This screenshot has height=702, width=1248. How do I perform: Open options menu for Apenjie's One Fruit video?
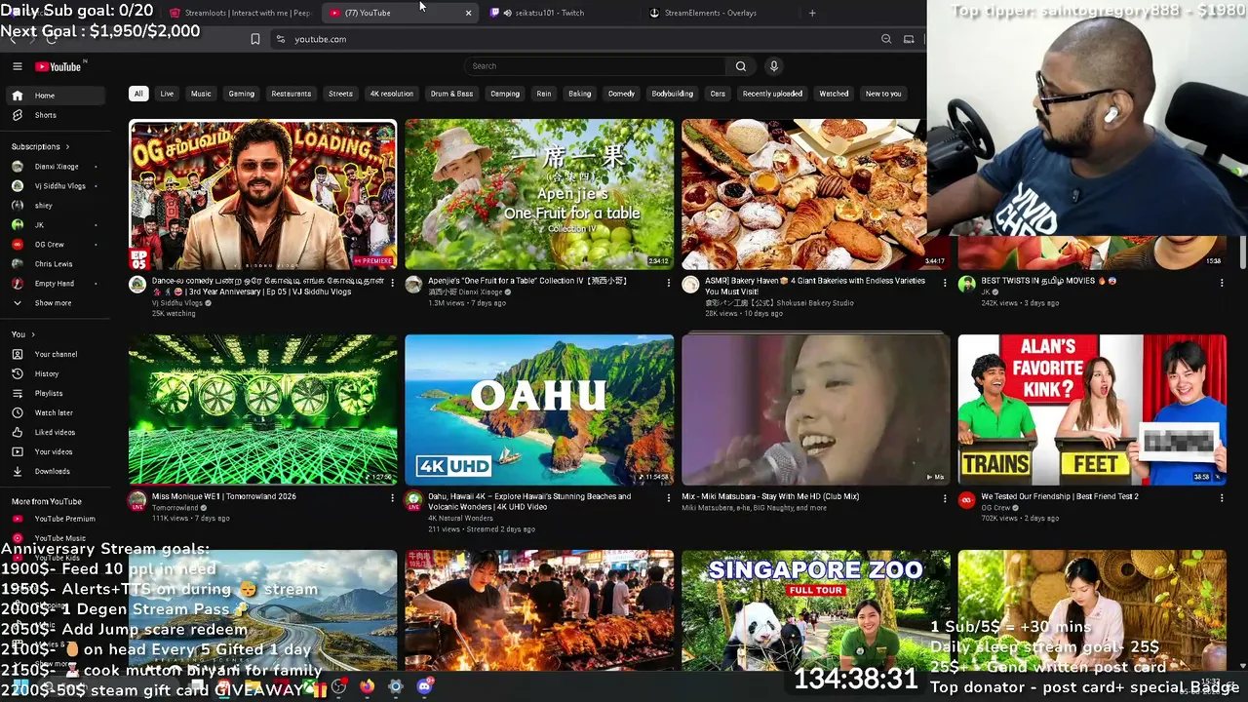point(668,283)
